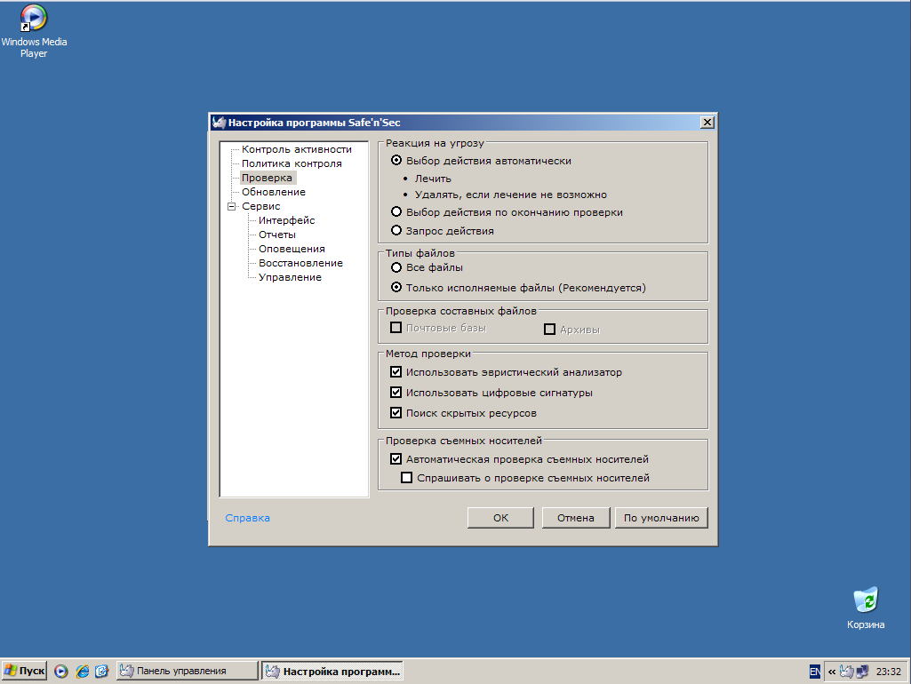Viewport: 911px width, 684px height.
Task: Click the Настройка программы Safe'n'Sec title bar
Action: pos(462,123)
